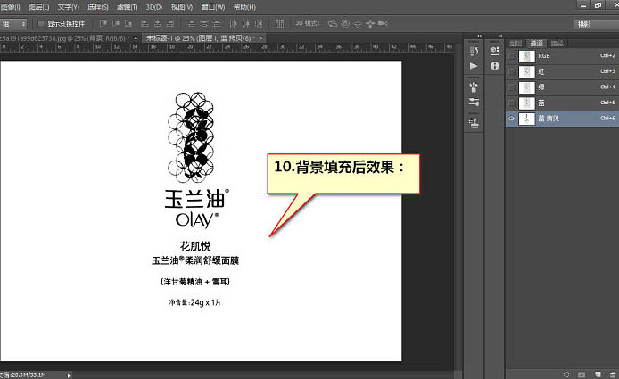The height and width of the screenshot is (379, 619).
Task: Open the 组 auto-select dropdown
Action: tap(13, 24)
